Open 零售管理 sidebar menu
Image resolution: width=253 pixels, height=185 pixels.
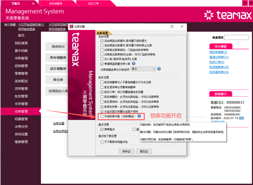(21, 73)
